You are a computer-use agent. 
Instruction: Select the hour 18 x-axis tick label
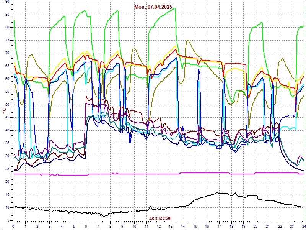231,227
